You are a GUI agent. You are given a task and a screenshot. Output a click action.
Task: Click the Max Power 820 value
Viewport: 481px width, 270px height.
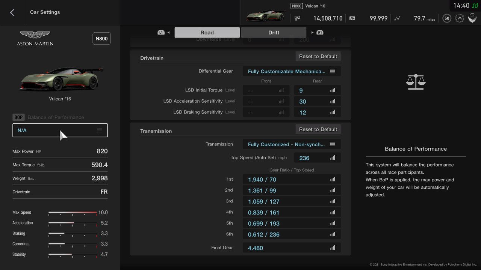click(102, 151)
